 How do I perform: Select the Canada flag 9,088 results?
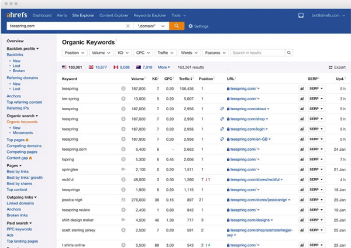coord(122,67)
